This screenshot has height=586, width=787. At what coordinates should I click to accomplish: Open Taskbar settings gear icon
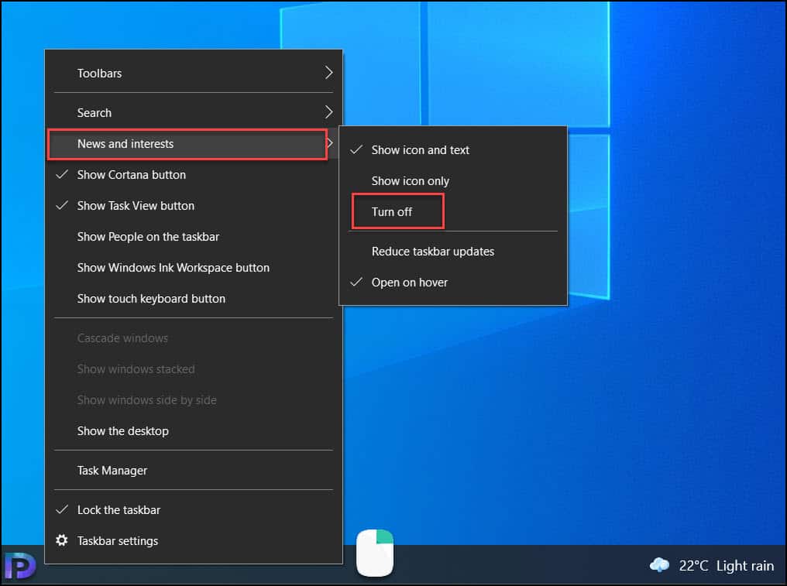(x=62, y=540)
